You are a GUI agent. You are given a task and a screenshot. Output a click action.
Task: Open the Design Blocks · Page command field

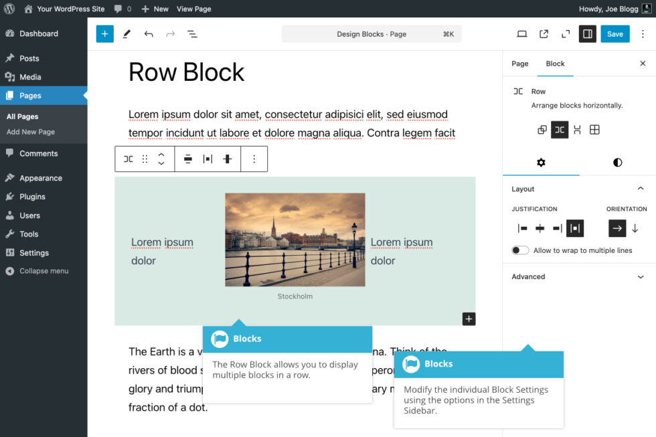372,33
